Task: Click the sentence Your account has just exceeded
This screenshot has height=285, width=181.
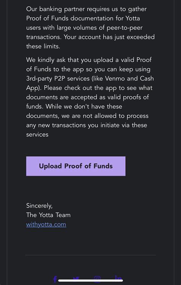Action: pos(109,37)
